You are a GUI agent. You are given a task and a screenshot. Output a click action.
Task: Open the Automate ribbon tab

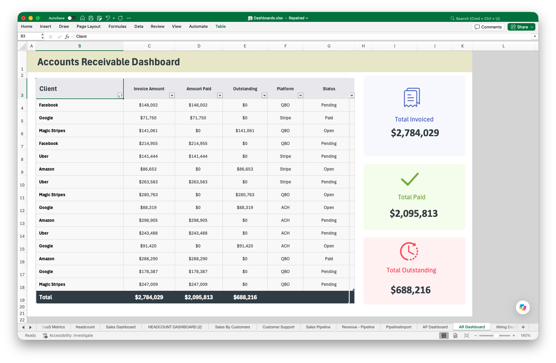(198, 27)
